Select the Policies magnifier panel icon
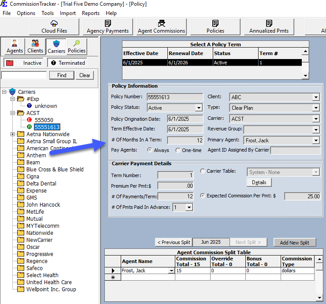Screen dimensions: 326x304 pos(77,46)
